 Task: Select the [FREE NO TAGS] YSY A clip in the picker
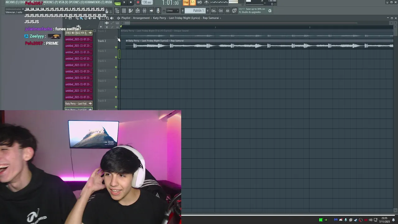[78, 33]
